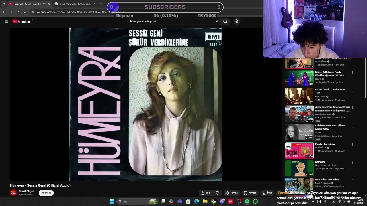Image resolution: width=367 pixels, height=206 pixels.
Task: Open Microsoft Teams from taskbar
Action: [180, 201]
